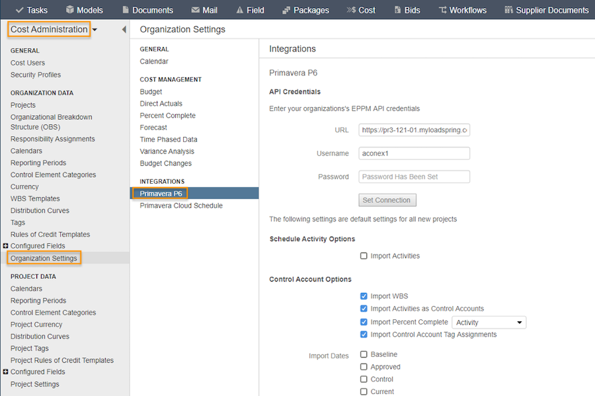Open the Documents menu
Image resolution: width=595 pixels, height=396 pixels.
148,10
